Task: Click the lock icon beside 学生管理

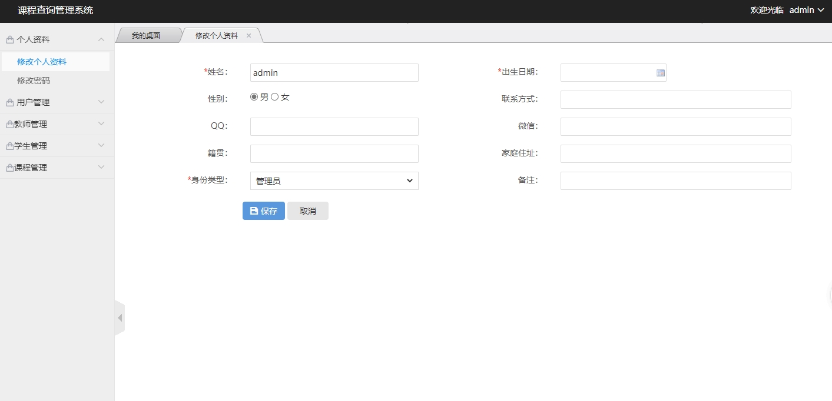Action: click(x=10, y=145)
